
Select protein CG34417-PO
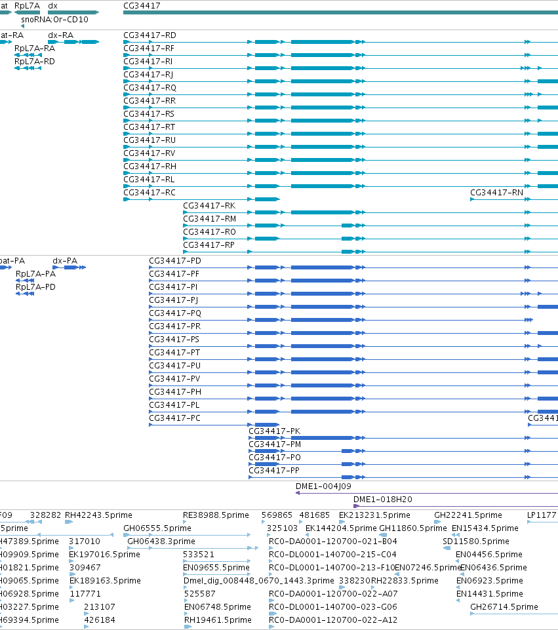click(275, 457)
